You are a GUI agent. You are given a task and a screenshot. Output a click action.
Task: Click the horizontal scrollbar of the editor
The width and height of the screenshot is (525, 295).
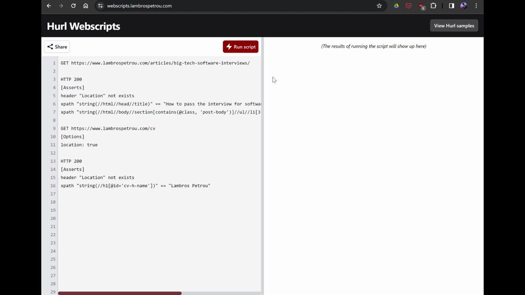click(120, 293)
